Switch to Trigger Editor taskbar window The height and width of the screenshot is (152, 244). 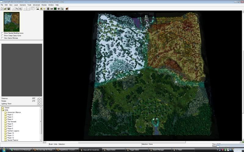(137, 150)
